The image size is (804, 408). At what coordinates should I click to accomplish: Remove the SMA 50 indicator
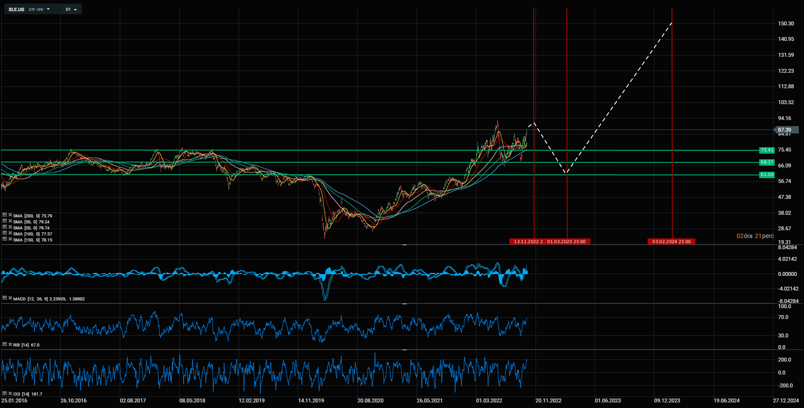[10, 221]
